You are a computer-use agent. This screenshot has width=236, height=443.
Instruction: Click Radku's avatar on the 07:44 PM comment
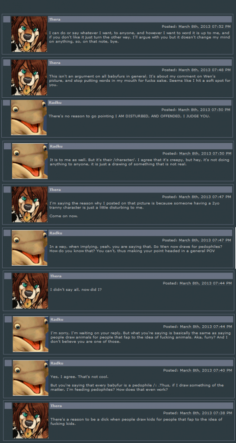click(31, 334)
